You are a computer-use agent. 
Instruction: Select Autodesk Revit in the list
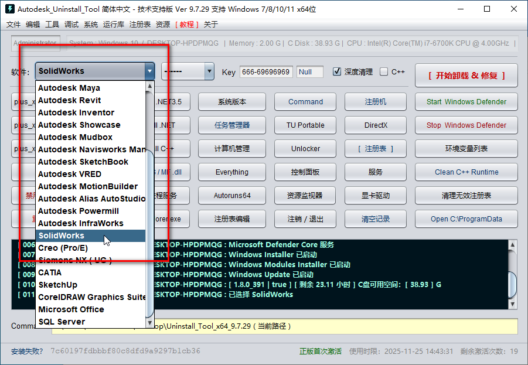[x=91, y=100]
